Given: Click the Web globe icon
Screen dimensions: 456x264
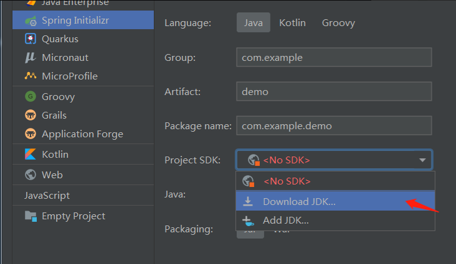Looking at the screenshot, I should [x=31, y=175].
